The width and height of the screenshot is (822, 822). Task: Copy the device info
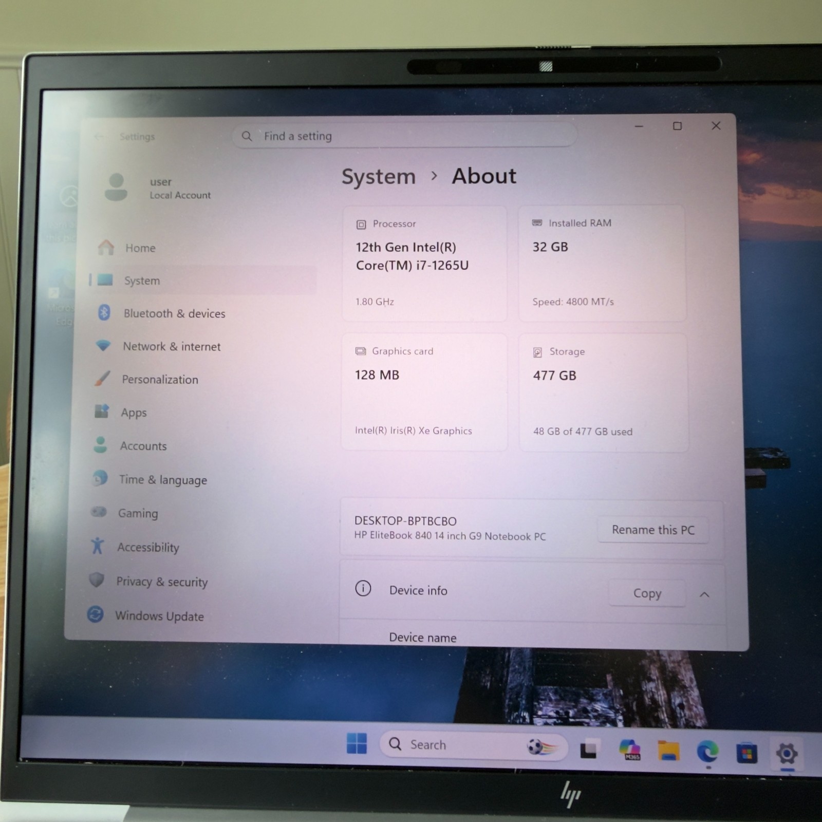point(647,593)
